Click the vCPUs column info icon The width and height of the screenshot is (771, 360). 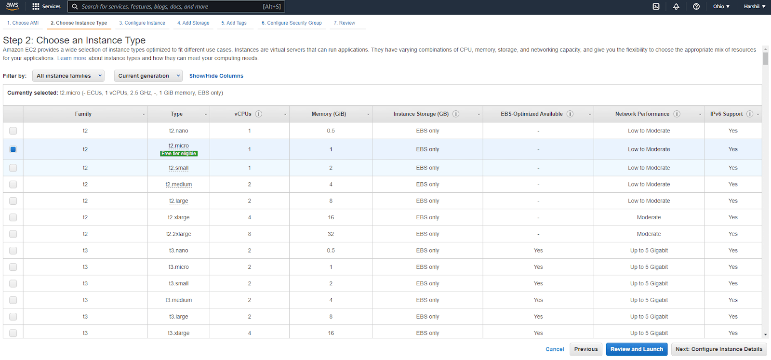point(259,114)
